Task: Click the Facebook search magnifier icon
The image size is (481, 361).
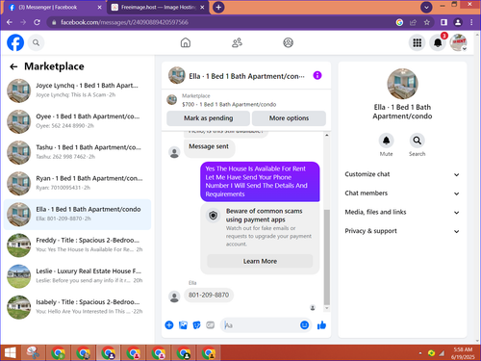Action: 36,42
